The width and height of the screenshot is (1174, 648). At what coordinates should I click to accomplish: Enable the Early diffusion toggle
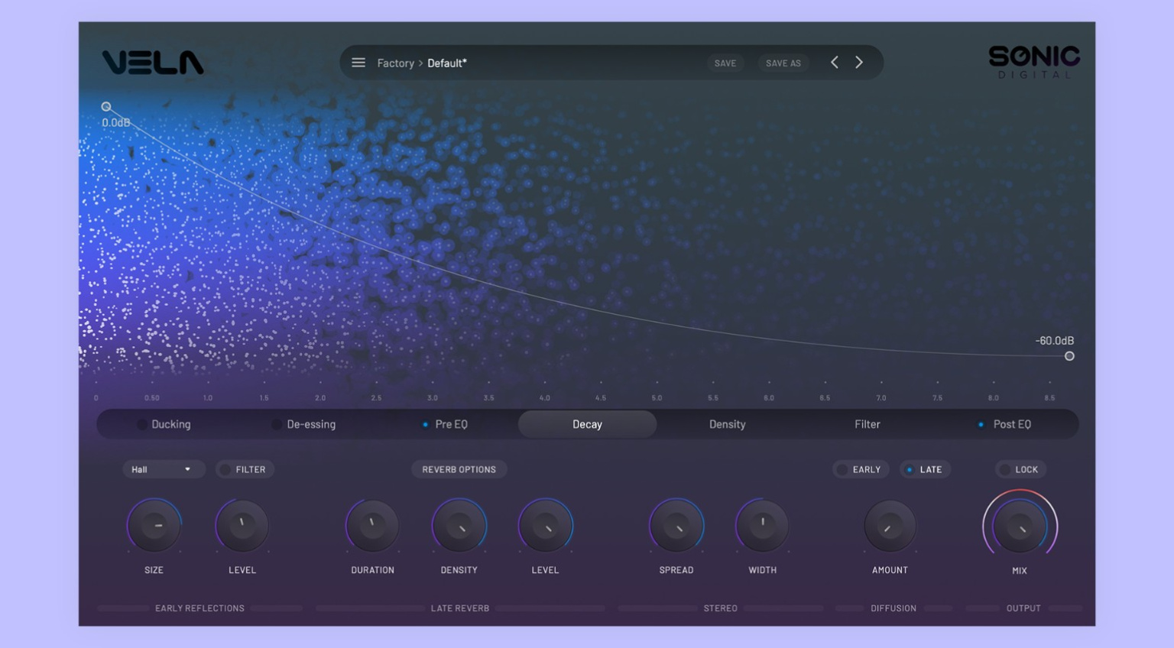[861, 469]
